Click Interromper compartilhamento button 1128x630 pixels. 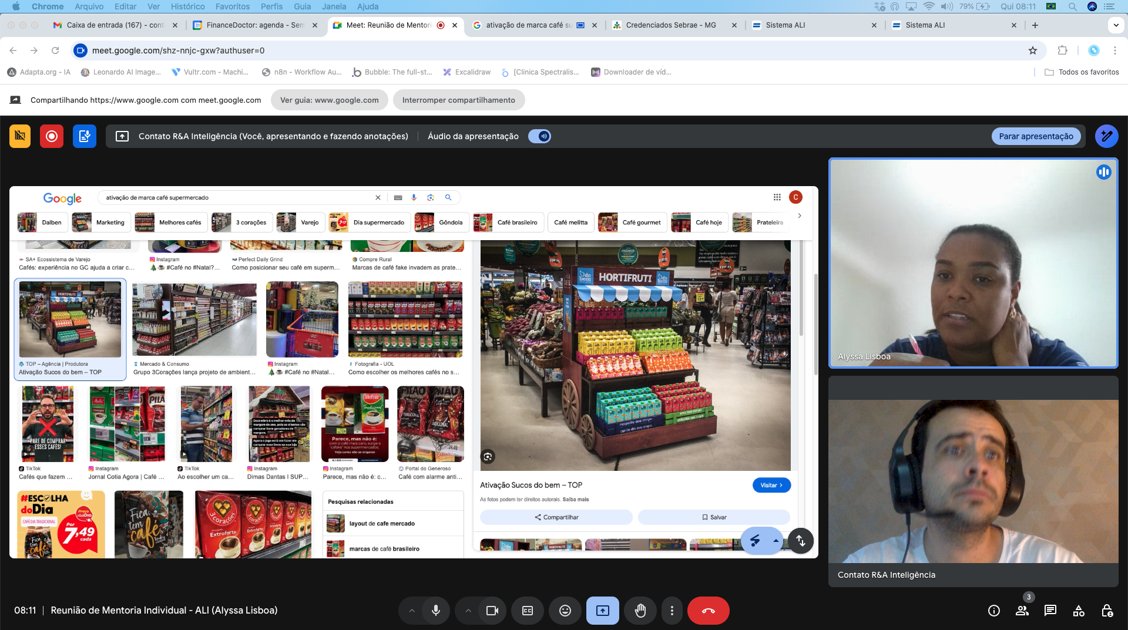(x=459, y=100)
